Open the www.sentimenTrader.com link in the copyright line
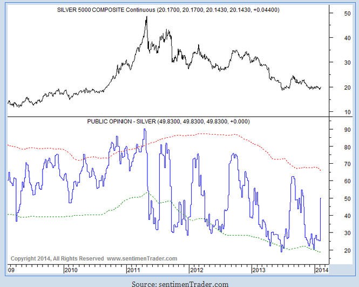This screenshot has width=359, height=287. (142, 259)
